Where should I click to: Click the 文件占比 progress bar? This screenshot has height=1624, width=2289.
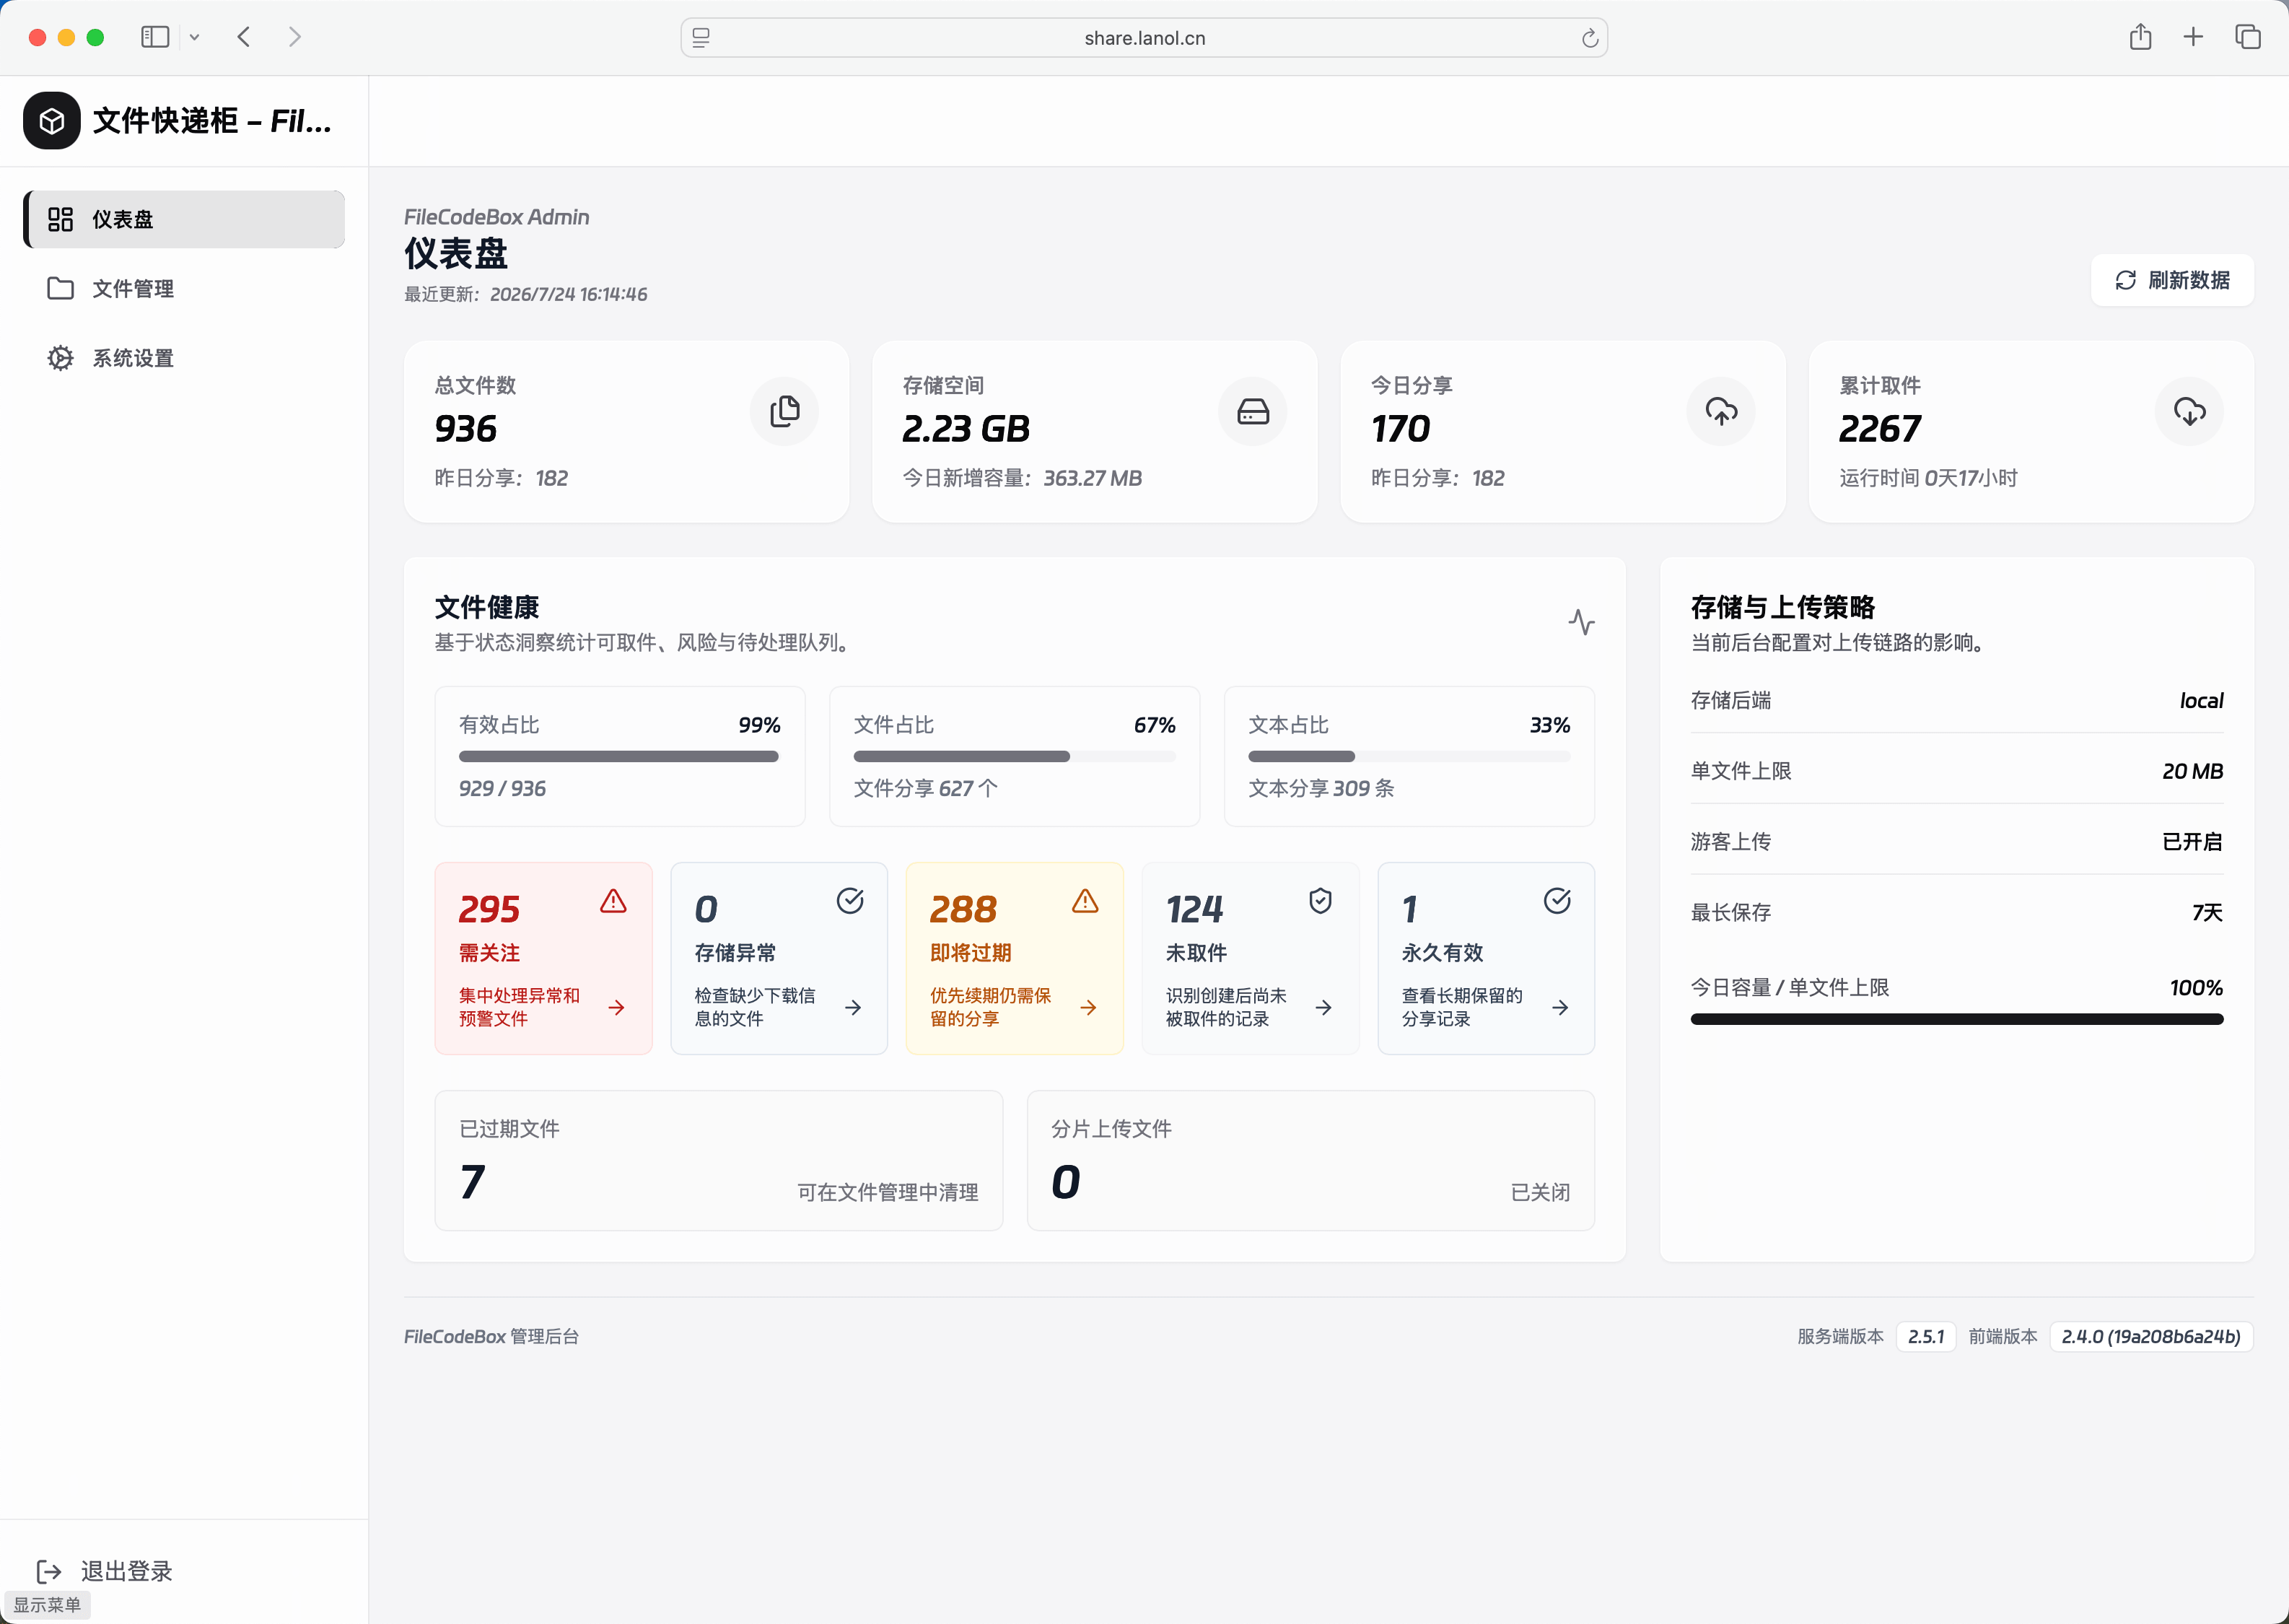[x=1015, y=757]
